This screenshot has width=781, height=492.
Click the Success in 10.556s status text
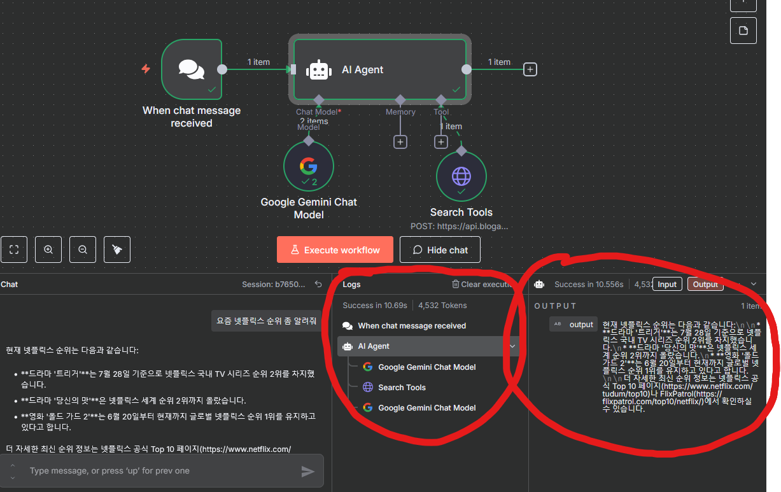589,285
